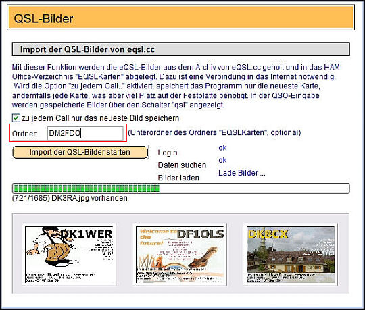The height and width of the screenshot is (310, 365).
Task: Open the DK1WER QSL card thumbnail
Action: point(69,255)
